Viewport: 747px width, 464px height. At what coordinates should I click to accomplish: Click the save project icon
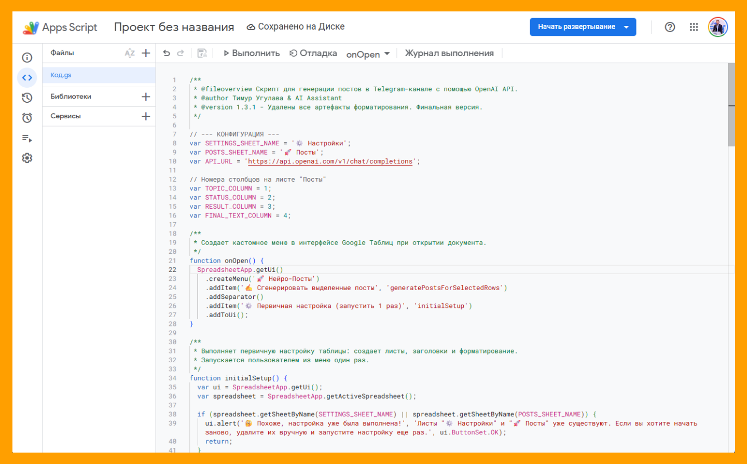coord(202,53)
